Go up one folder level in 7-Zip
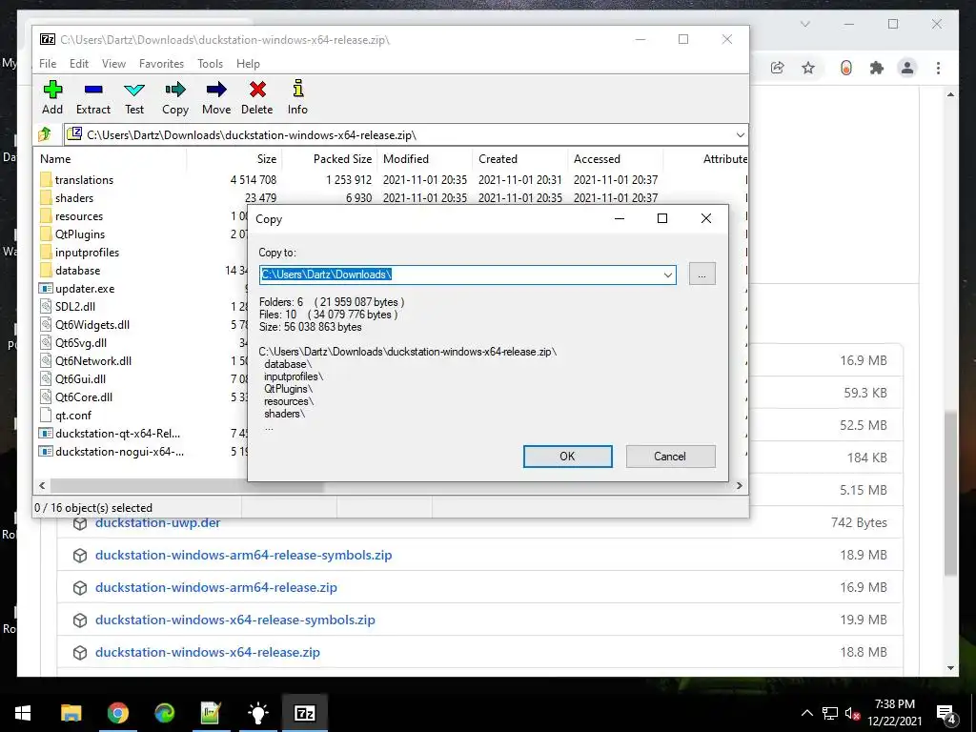Screen dimensions: 976x732 [45, 134]
